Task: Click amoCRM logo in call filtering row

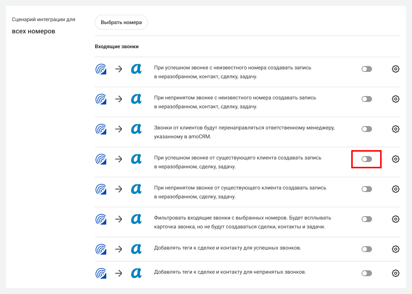Action: tap(136, 219)
